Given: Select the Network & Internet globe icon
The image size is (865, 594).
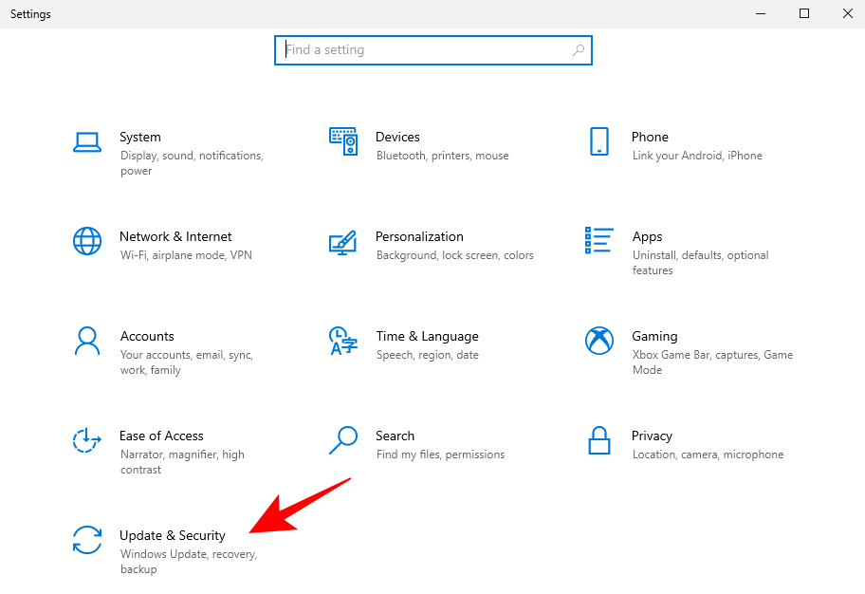Looking at the screenshot, I should (87, 241).
